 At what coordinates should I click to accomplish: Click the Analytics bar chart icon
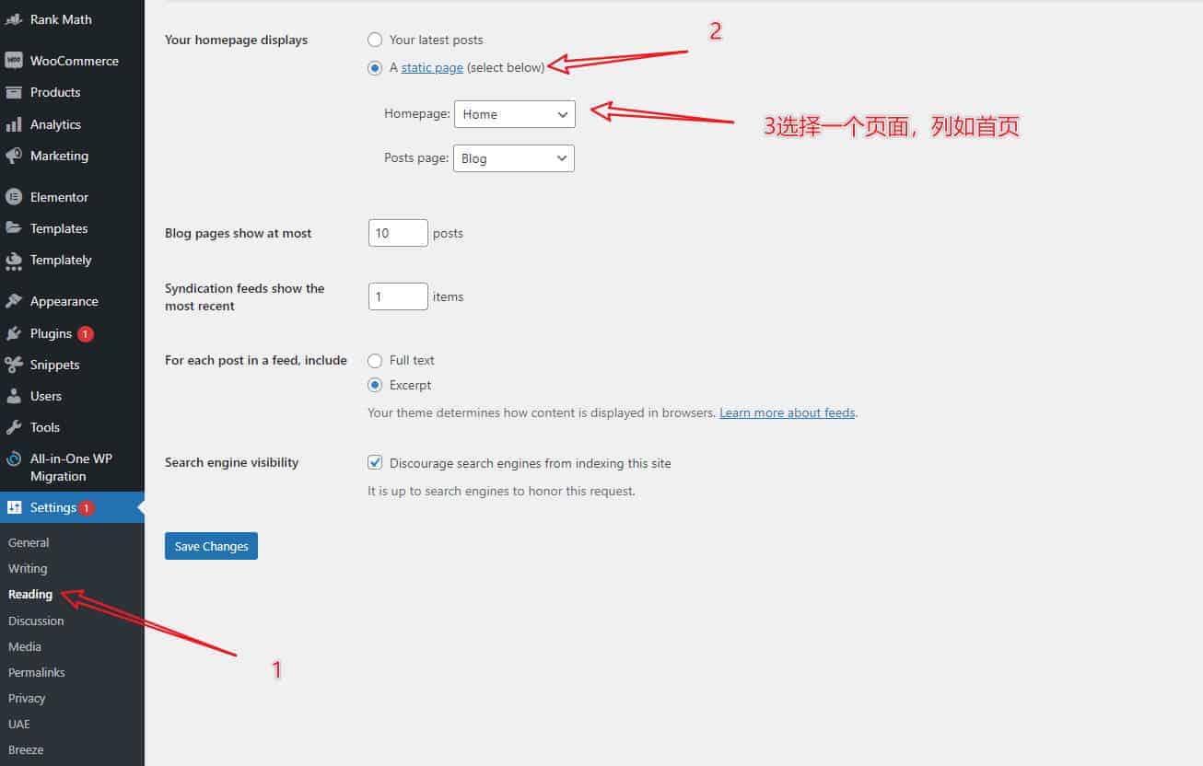[14, 124]
